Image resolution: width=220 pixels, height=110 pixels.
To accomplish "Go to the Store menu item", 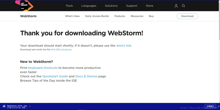I will pyautogui.click(x=150, y=6).
